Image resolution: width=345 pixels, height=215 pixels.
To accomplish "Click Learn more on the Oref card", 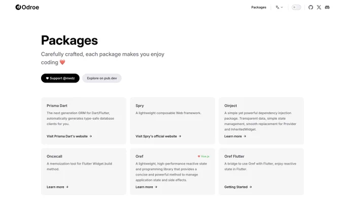I will click(146, 187).
